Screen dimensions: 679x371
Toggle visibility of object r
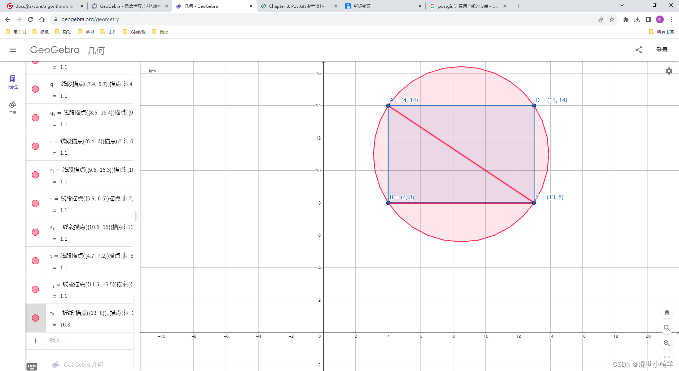pos(35,146)
